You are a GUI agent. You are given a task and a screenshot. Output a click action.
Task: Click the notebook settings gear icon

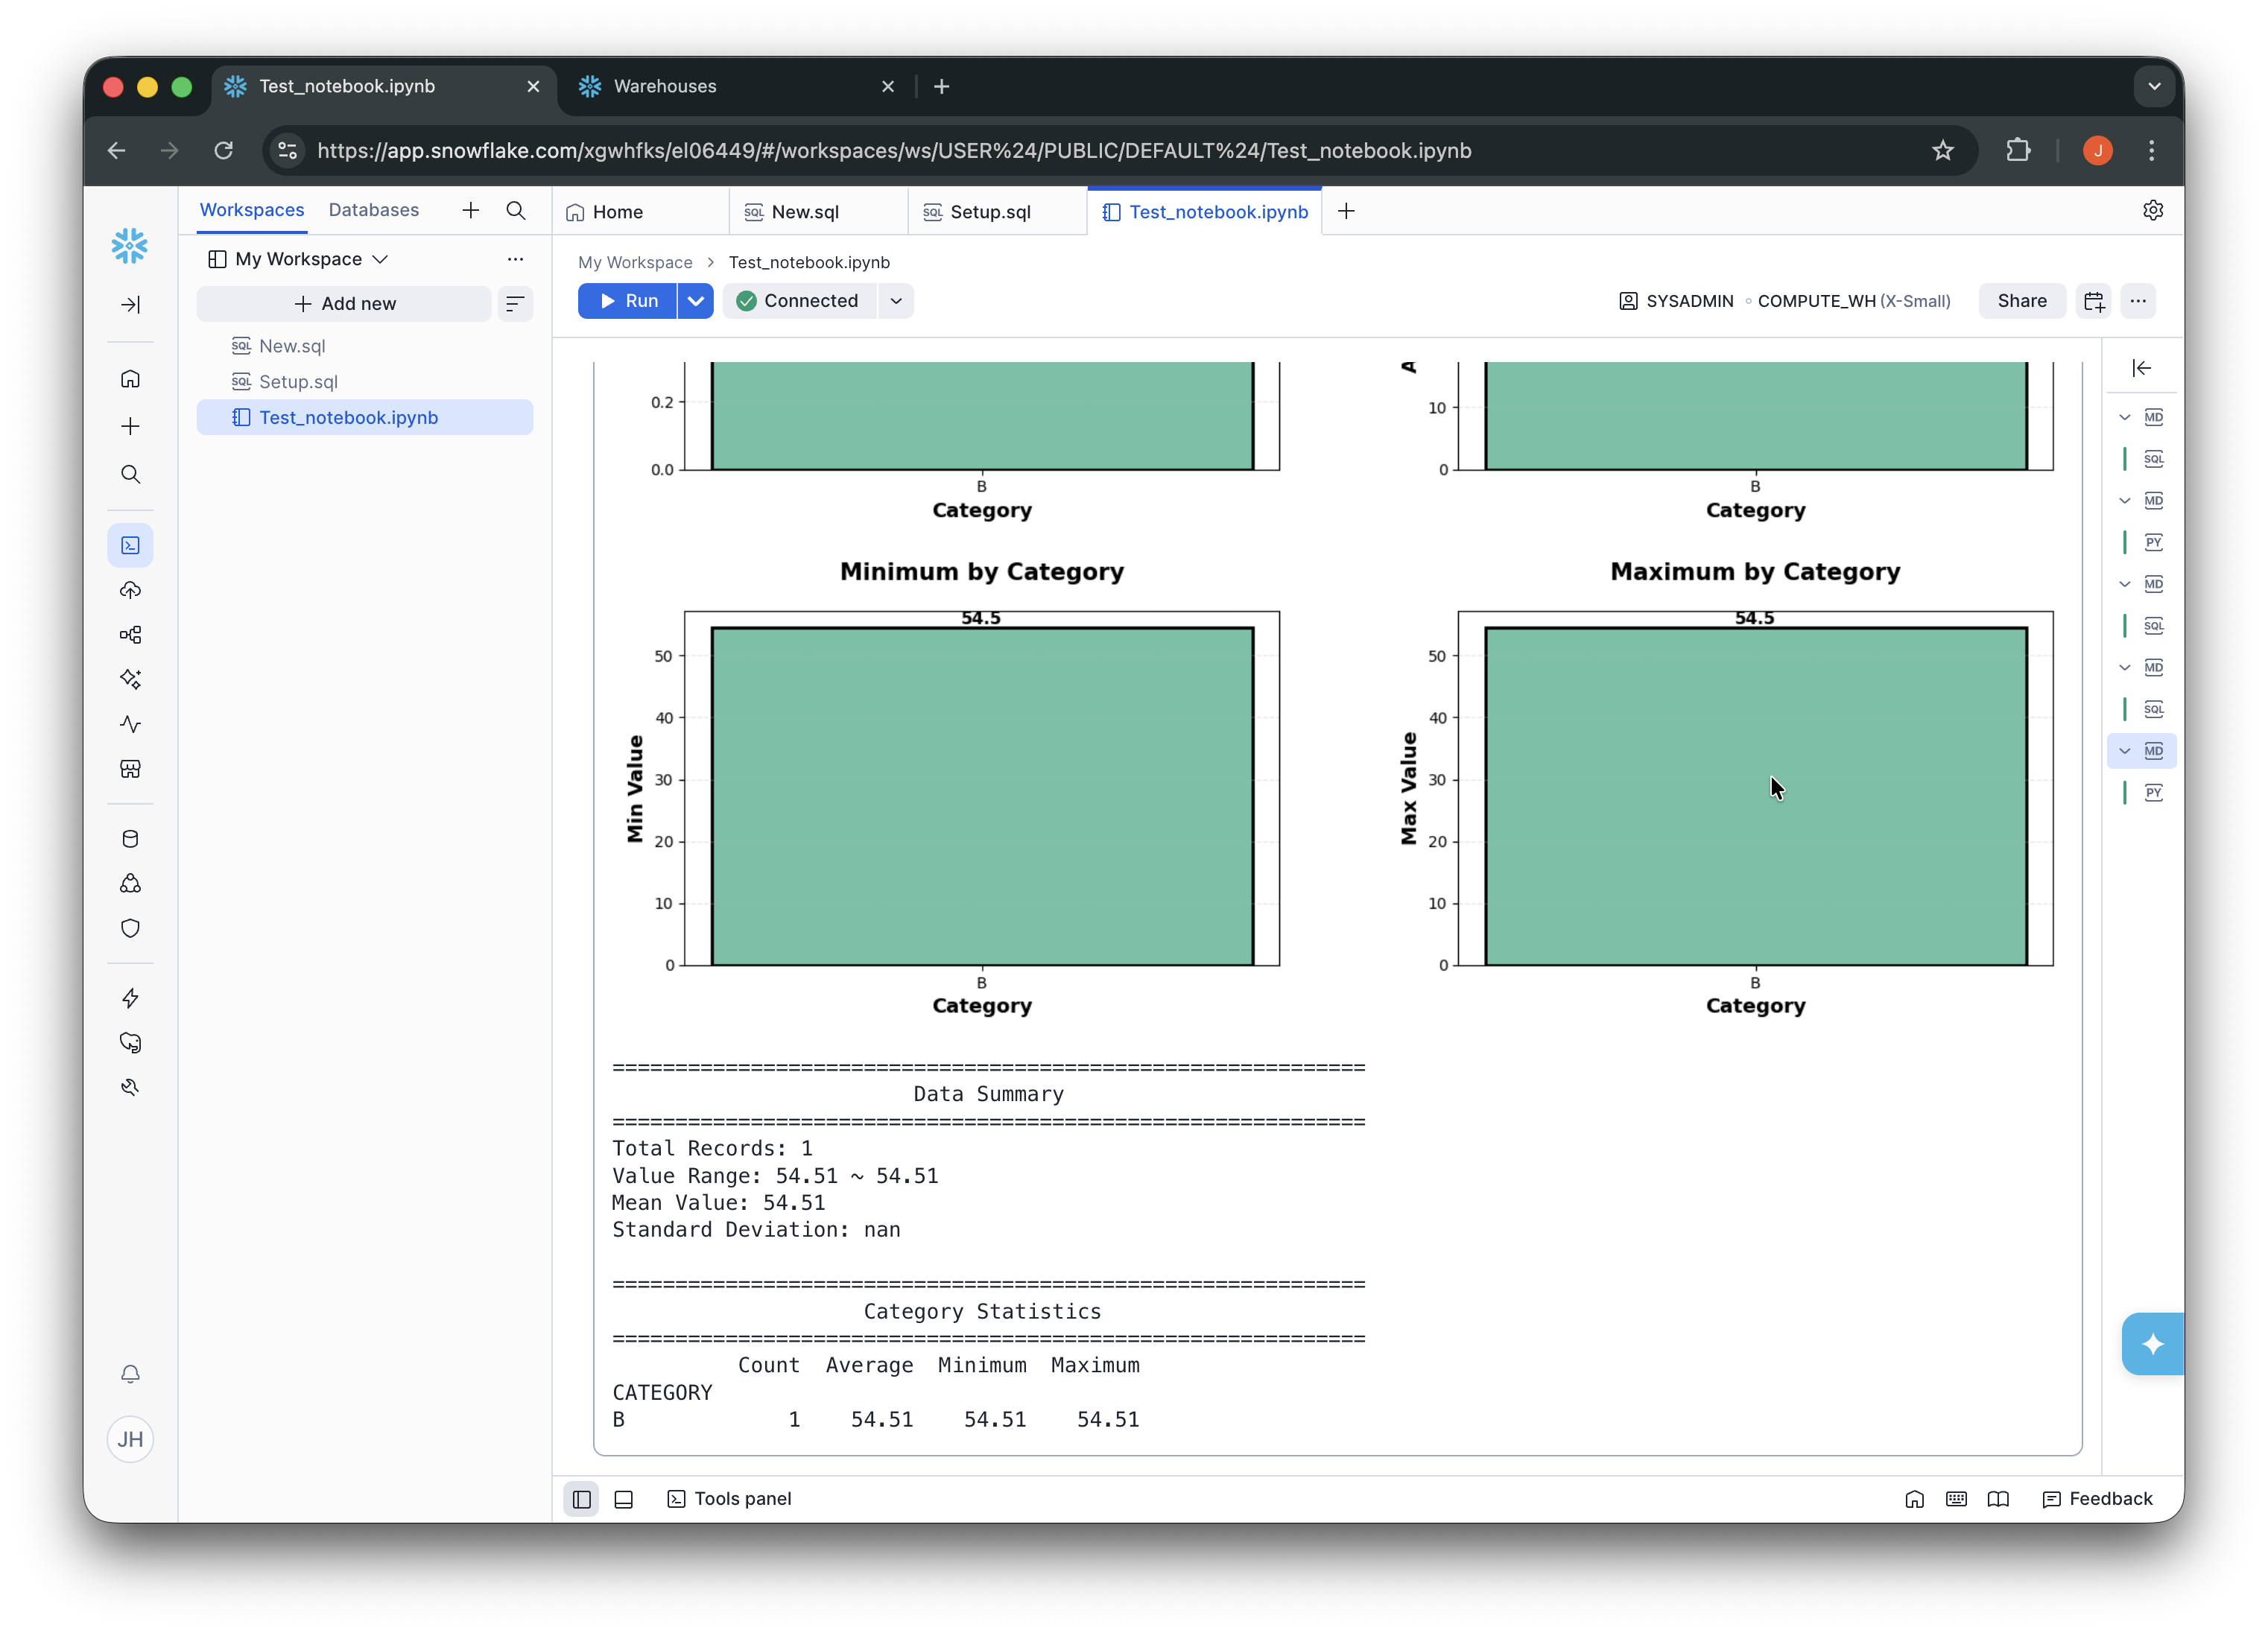[2152, 210]
